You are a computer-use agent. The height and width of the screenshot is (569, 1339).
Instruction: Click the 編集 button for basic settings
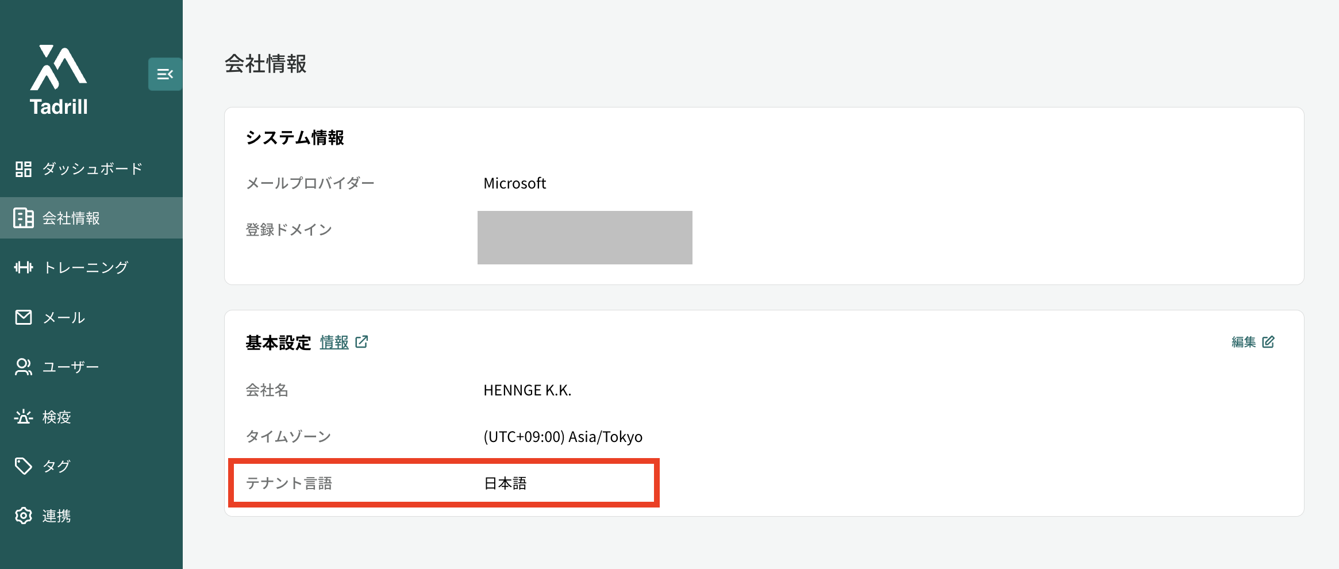pos(1253,342)
